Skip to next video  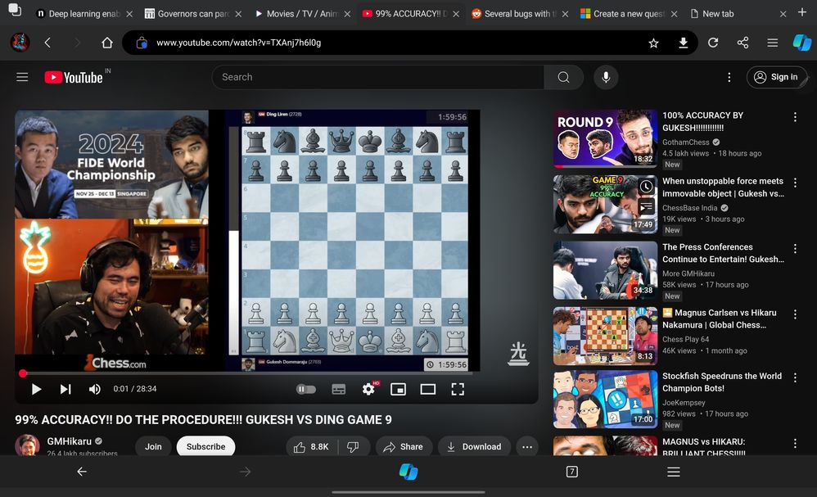[65, 389]
